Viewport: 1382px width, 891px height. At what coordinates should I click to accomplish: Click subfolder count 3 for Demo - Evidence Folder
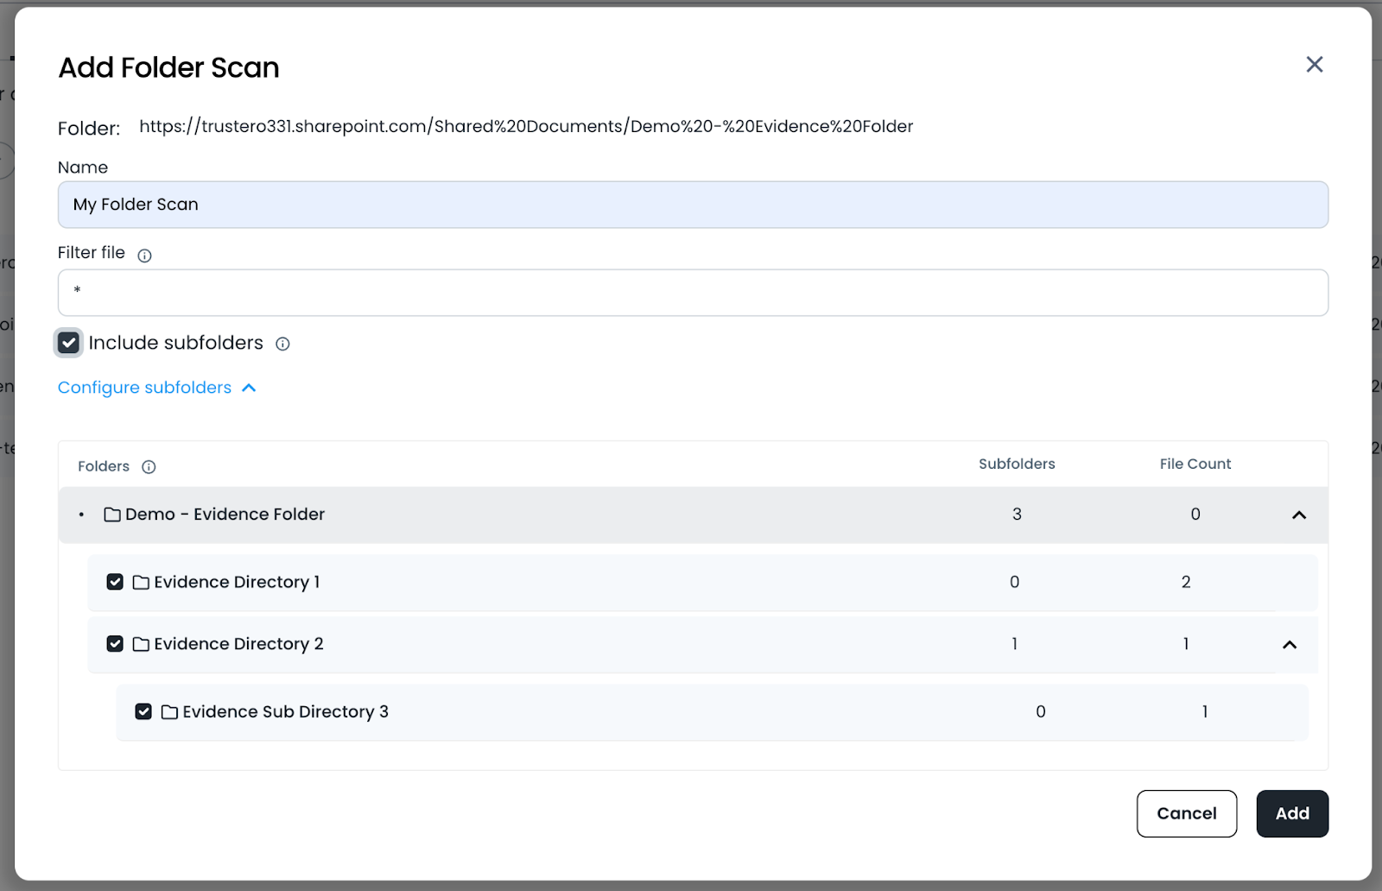pos(1017,515)
